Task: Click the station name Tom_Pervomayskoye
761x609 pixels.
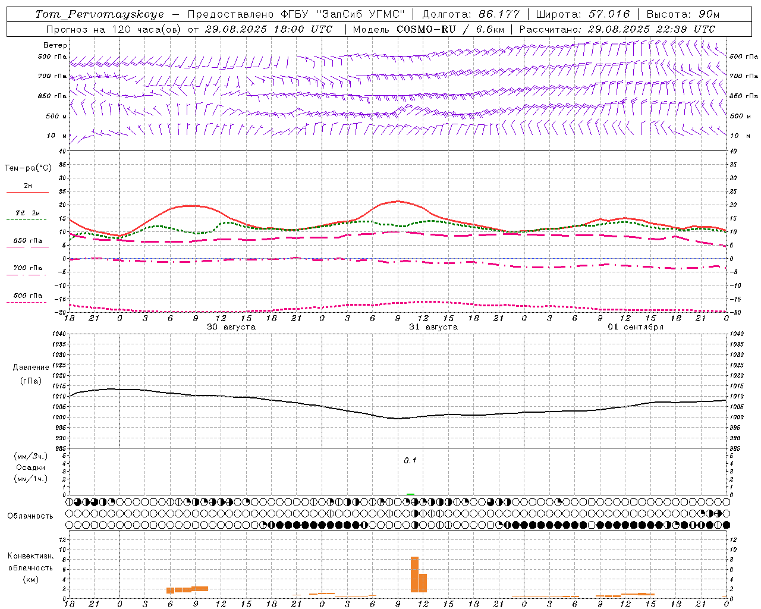Action: click(99, 14)
